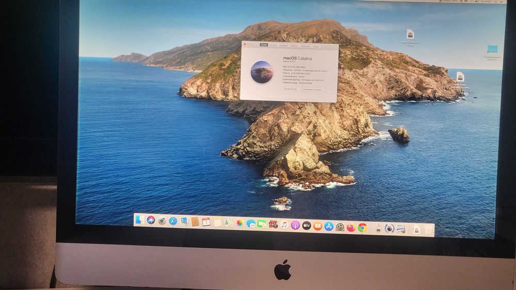Viewport: 516px width, 290px height.
Task: Open Launchpad rocket icon
Action: tap(162, 220)
